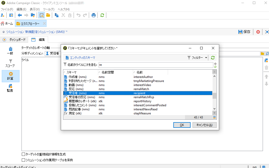Enable ターゲットの重複統計情報を生成 checkbox
Image resolution: width=269 pixels, height=168 pixels.
(x=24, y=154)
